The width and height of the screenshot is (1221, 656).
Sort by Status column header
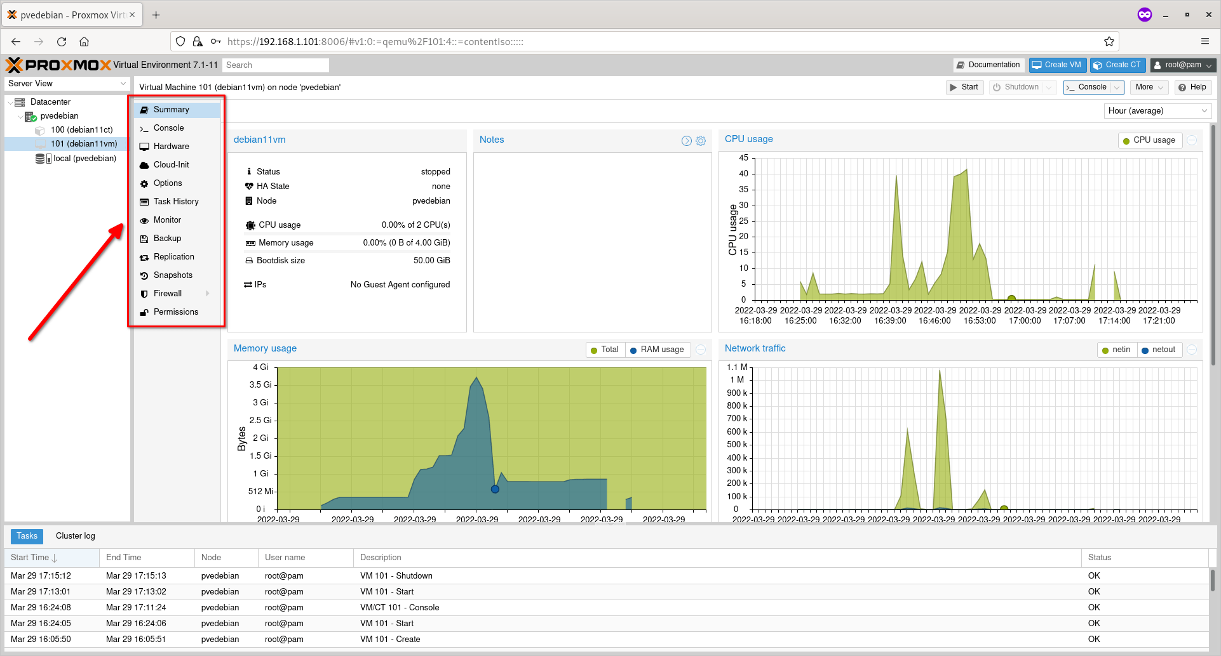pos(1144,558)
